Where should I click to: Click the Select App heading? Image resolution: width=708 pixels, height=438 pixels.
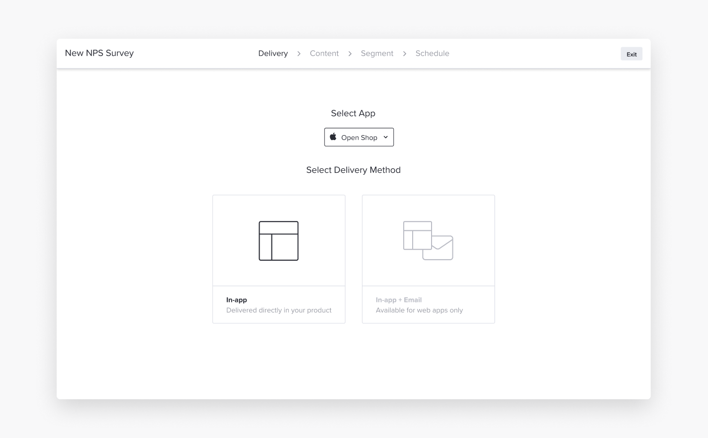pyautogui.click(x=353, y=113)
